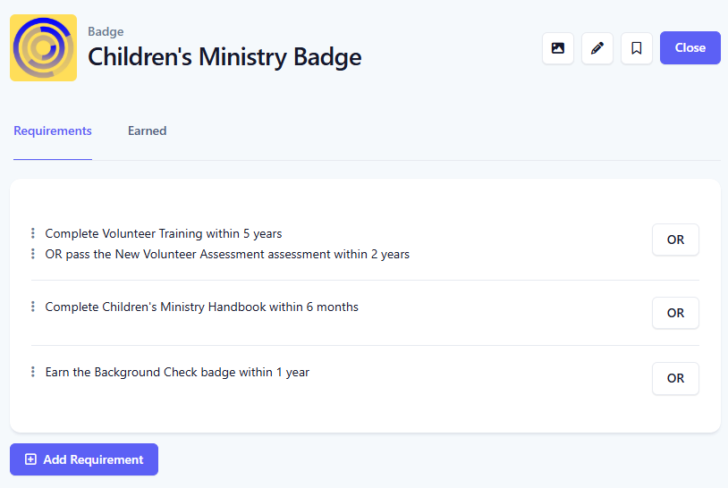The image size is (728, 488).
Task: Click the drag handle beside Background Check badge
Action: pyautogui.click(x=32, y=372)
